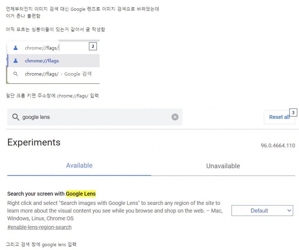Open the #enable-lens-region-search link

(39, 227)
